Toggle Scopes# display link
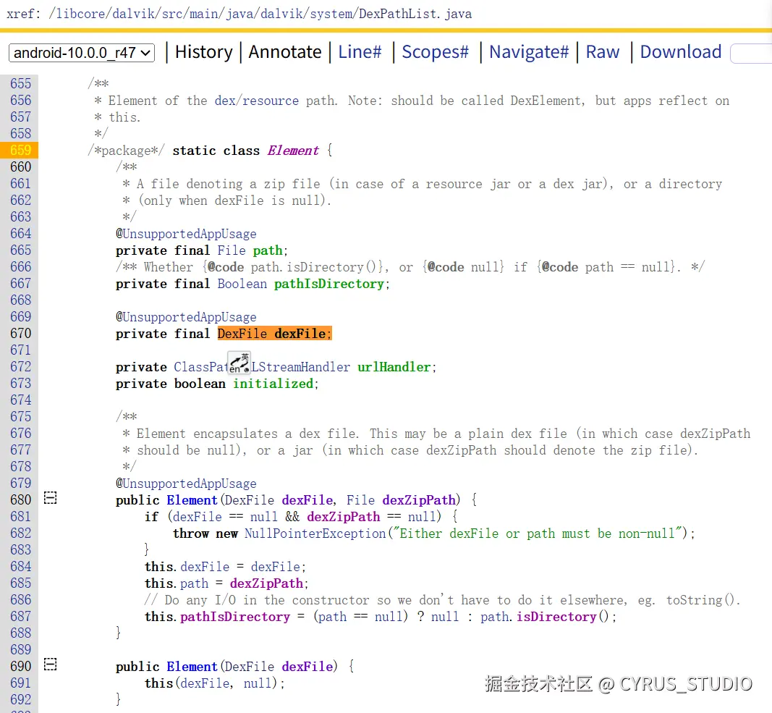772x713 pixels. 436,51
